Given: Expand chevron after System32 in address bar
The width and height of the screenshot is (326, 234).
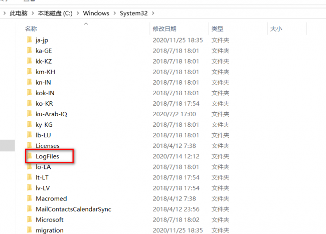Looking at the screenshot, I should [x=153, y=14].
